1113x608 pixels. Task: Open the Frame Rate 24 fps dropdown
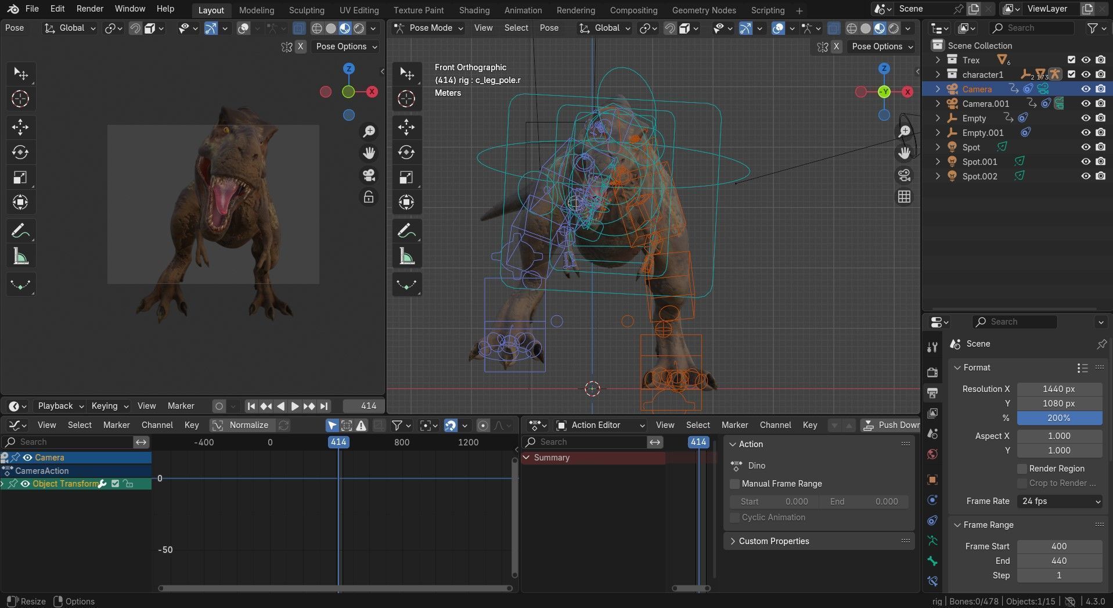coord(1060,501)
